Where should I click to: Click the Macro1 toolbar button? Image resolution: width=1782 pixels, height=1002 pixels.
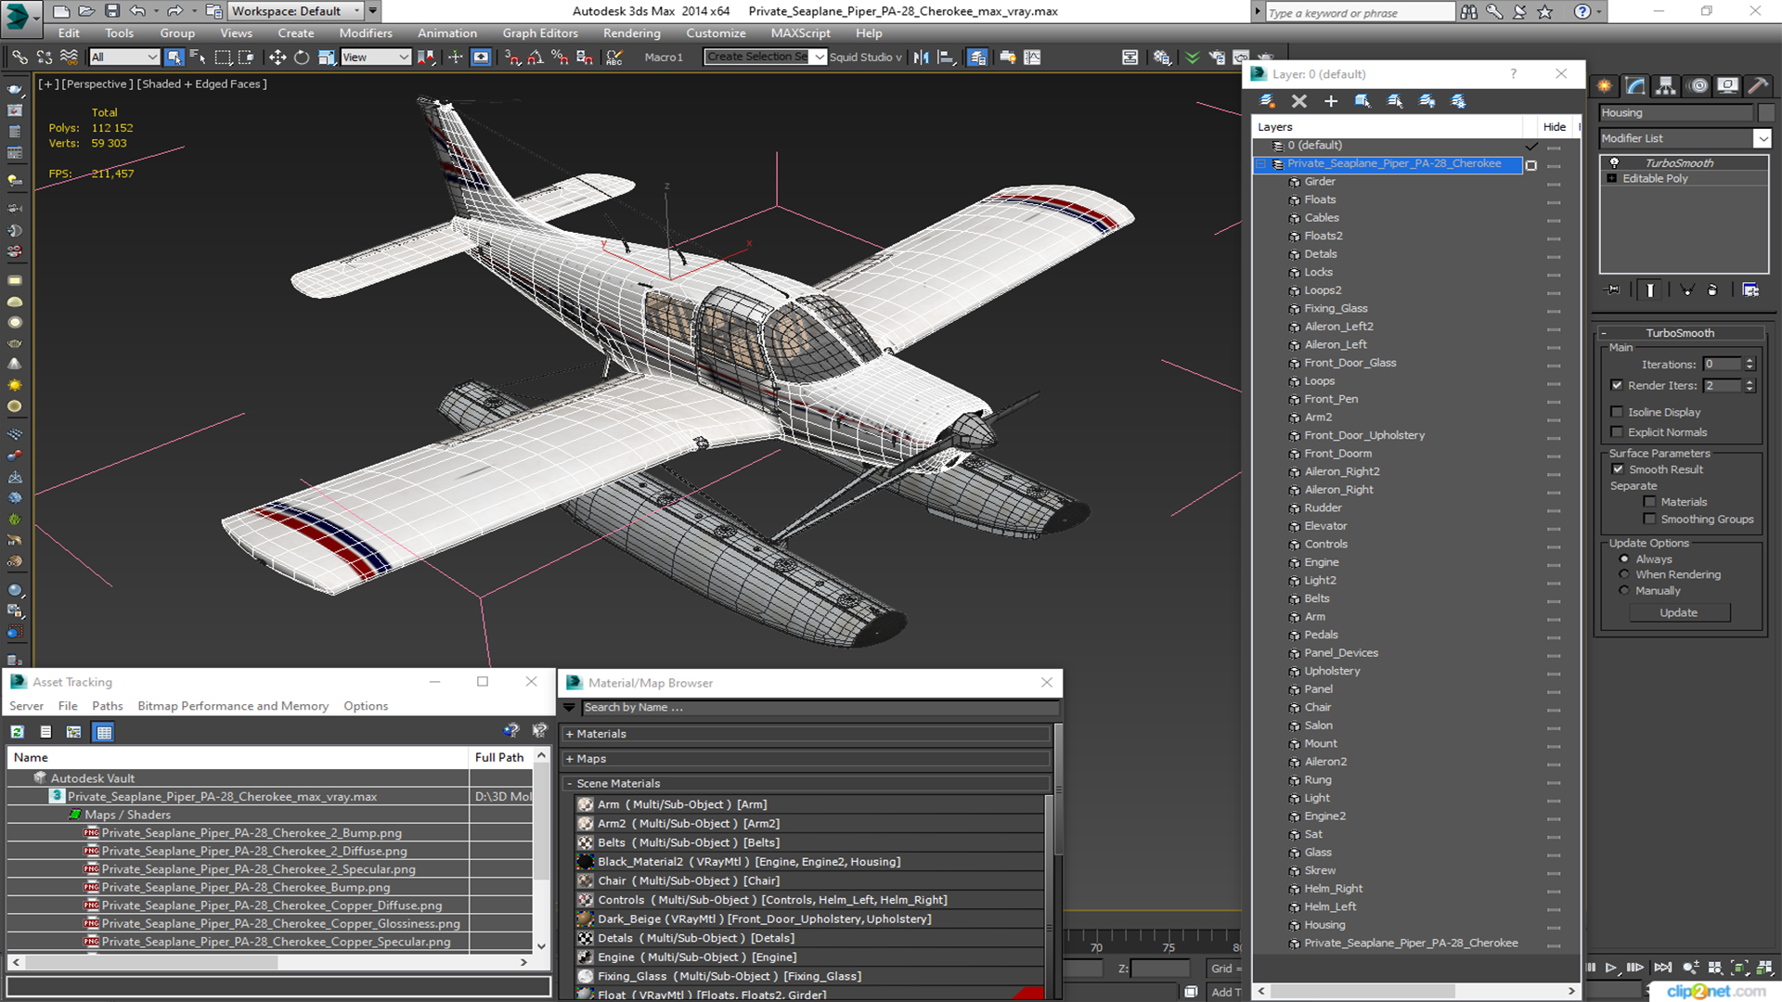(x=664, y=58)
